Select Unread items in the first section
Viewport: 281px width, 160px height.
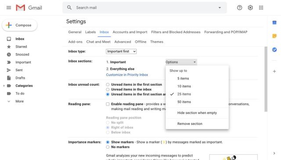[x=108, y=84]
